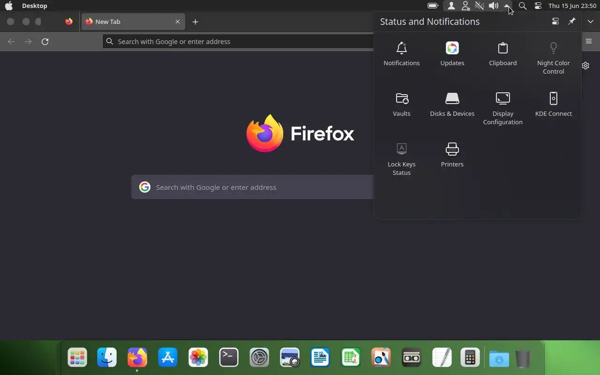
Task: Open System Settings from the dock
Action: click(259, 358)
